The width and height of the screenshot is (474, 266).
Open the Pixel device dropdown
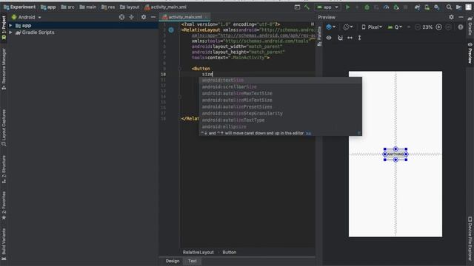click(x=372, y=27)
